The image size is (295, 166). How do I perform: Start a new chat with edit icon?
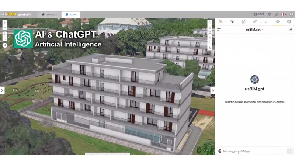pyautogui.click(x=291, y=30)
